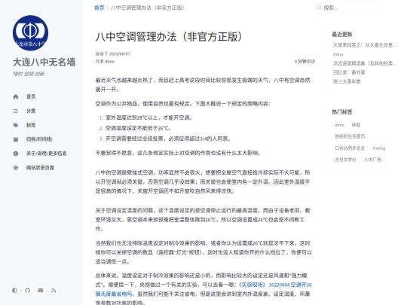Open 网站状态页面 menu item
The width and height of the screenshot is (407, 305).
40,167
